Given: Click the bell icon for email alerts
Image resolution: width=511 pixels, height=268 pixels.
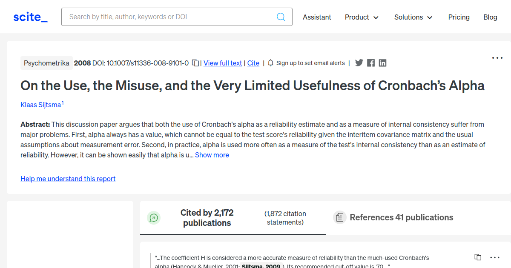Looking at the screenshot, I should [270, 63].
